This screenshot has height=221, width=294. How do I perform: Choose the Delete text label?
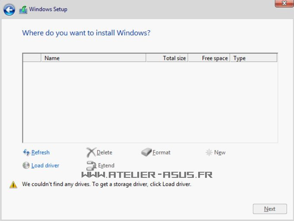tap(104, 152)
